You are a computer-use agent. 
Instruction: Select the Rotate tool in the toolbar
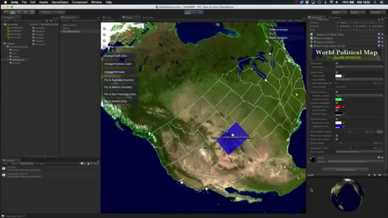coord(19,12)
